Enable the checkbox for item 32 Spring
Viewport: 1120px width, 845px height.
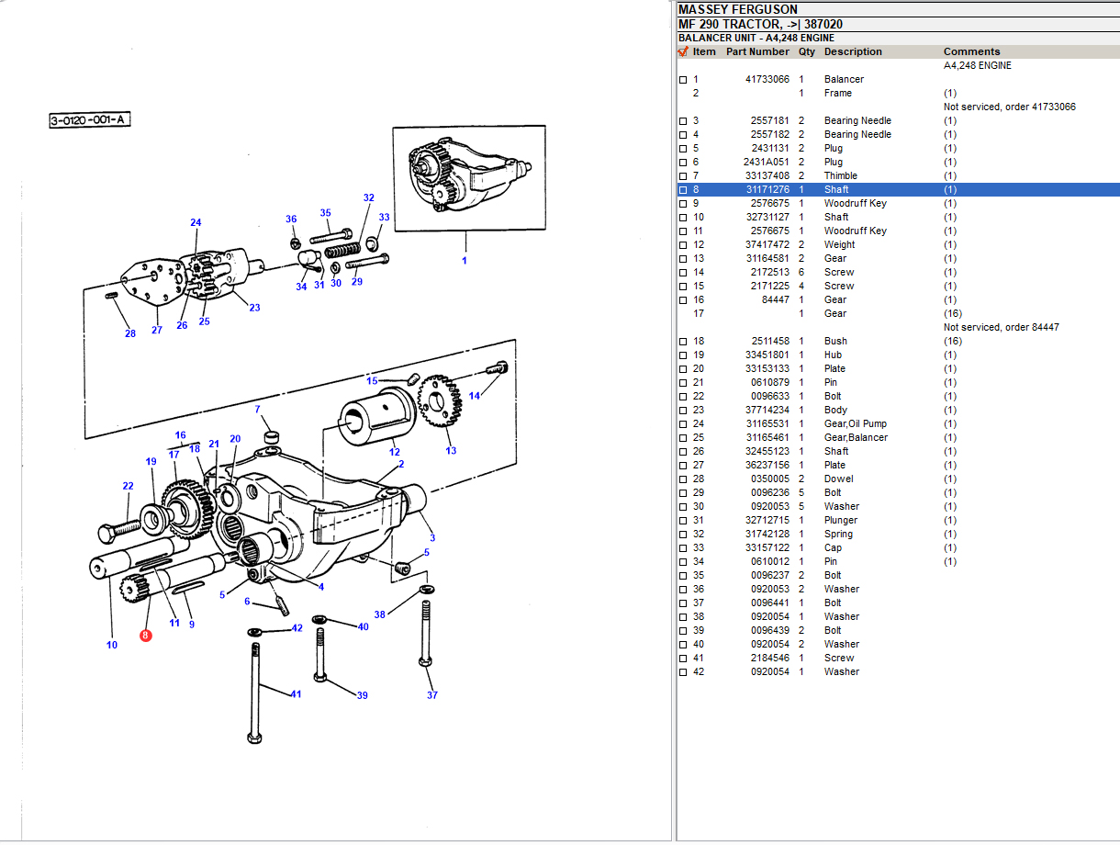coord(683,535)
